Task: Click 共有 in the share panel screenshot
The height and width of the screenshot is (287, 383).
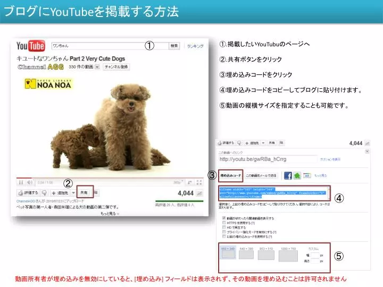Action: tap(272, 143)
